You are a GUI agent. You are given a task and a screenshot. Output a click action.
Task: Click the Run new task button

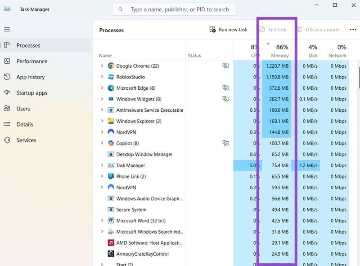[229, 30]
